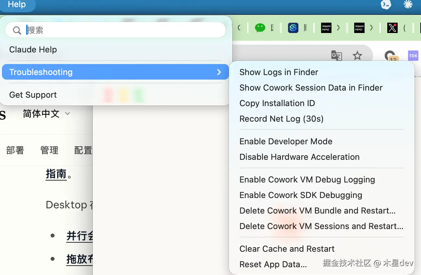The image size is (421, 275).
Task: Switch to the WeChat browser tab
Action: click(x=260, y=28)
